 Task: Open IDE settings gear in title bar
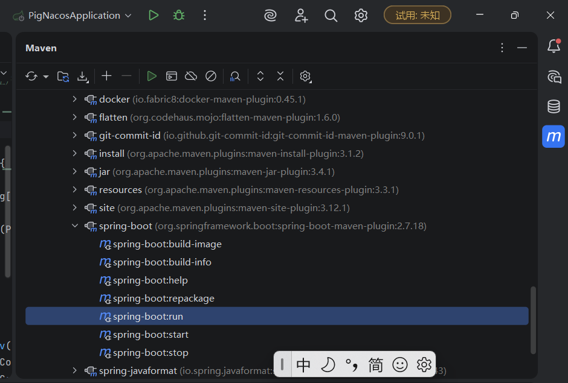click(x=361, y=16)
